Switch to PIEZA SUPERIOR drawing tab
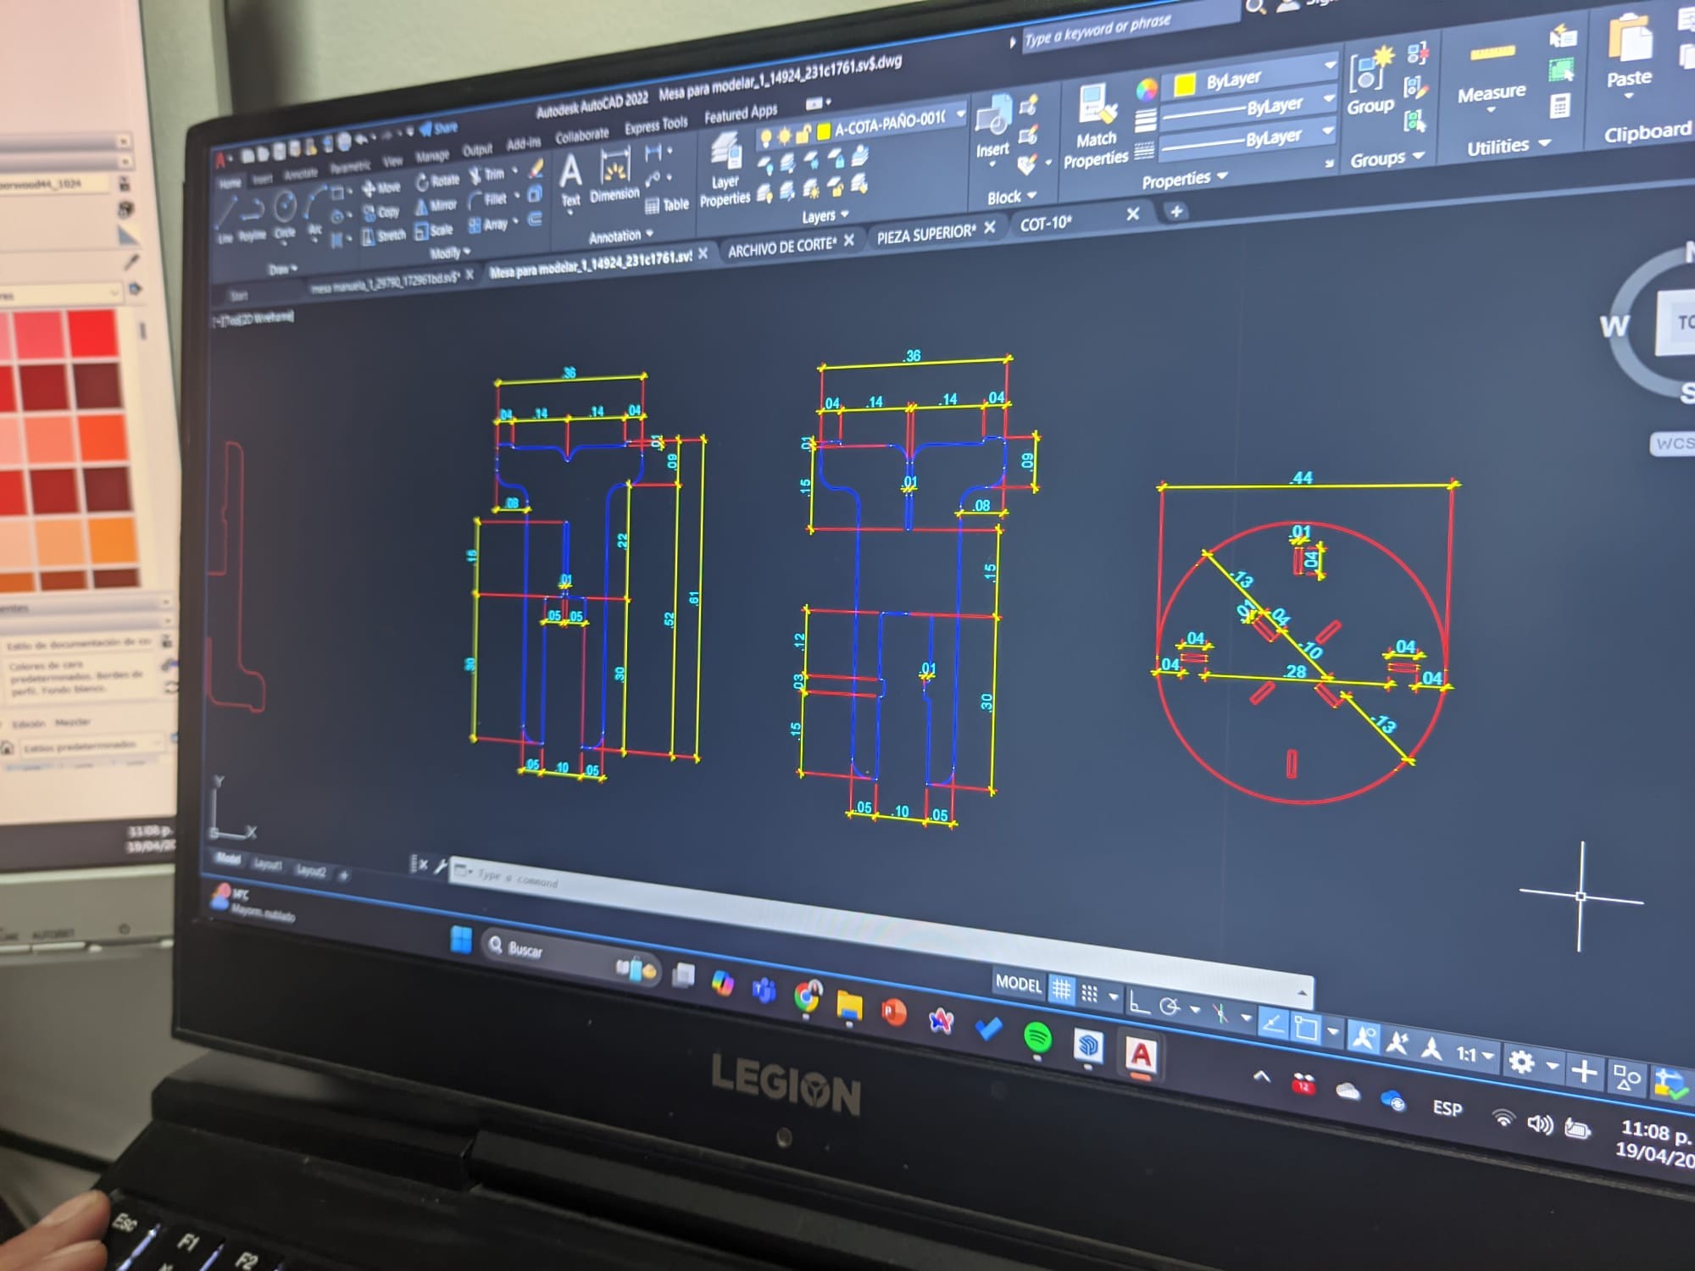The height and width of the screenshot is (1271, 1695). tap(926, 233)
